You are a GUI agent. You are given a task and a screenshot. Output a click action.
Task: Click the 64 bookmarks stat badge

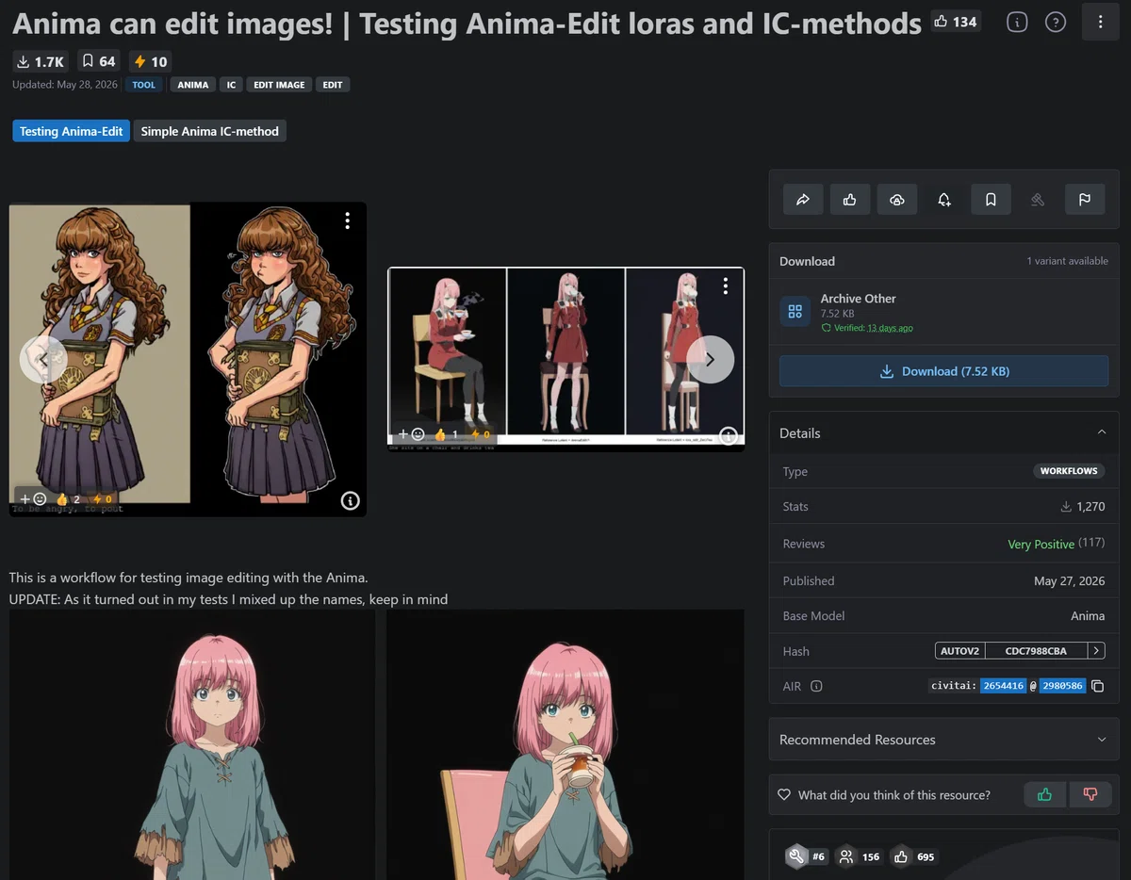99,61
